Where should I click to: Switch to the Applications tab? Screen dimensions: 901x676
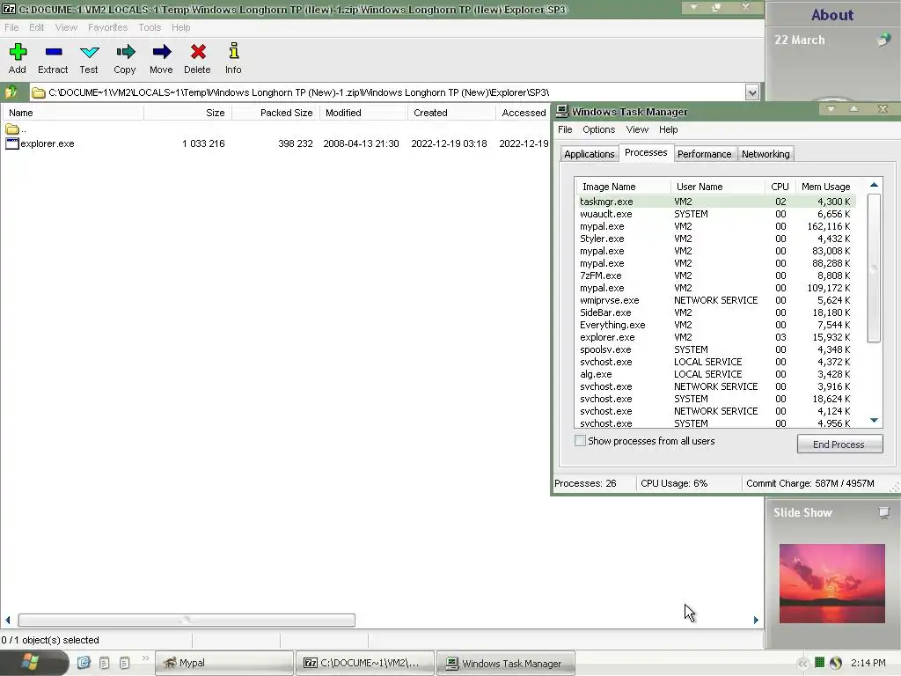click(x=589, y=154)
